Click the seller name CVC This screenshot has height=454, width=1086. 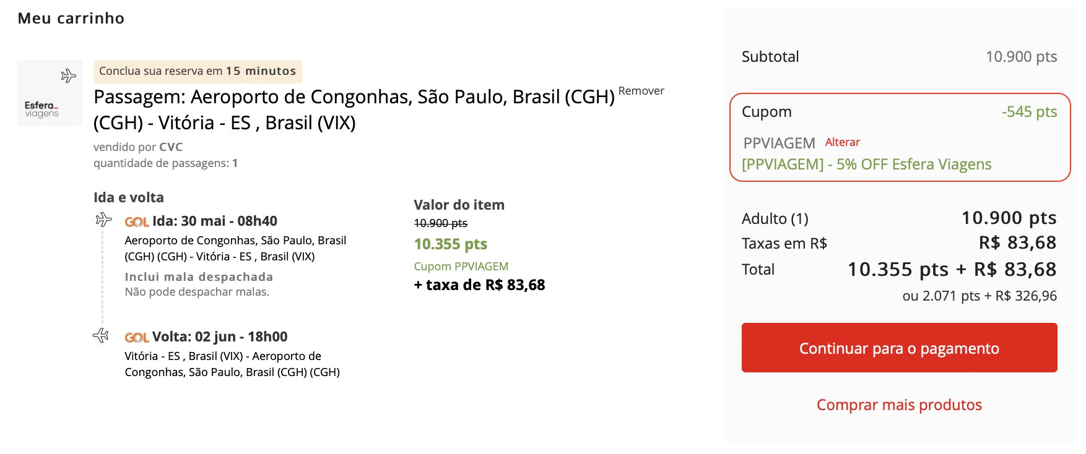pos(171,147)
